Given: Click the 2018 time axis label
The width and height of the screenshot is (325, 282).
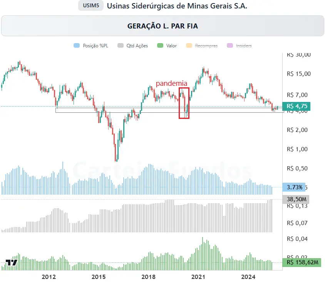Looking at the screenshot, I should [x=148, y=277].
